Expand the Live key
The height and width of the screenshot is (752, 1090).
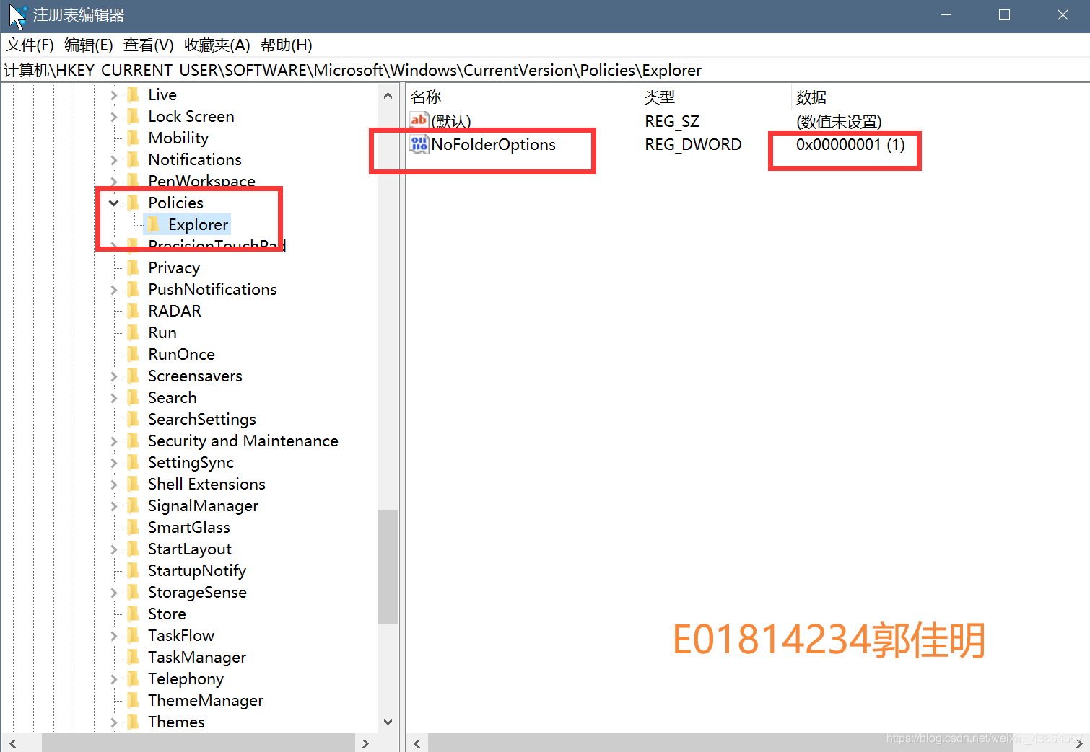[x=113, y=95]
